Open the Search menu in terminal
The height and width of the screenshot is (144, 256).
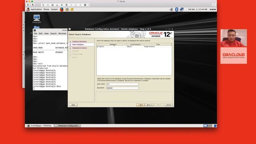point(53,34)
